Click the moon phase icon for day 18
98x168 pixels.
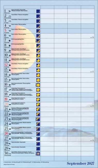[38, 95]
